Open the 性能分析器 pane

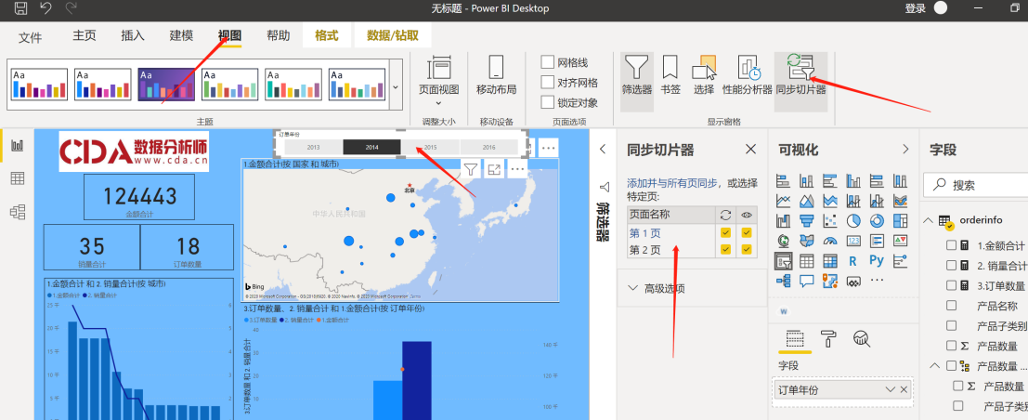tap(748, 75)
